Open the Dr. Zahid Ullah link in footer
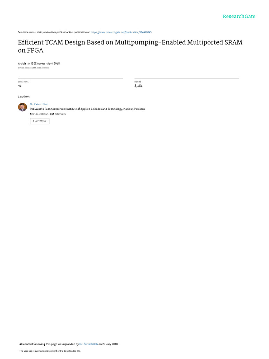Screen dimensions: 269x359 coord(89,344)
